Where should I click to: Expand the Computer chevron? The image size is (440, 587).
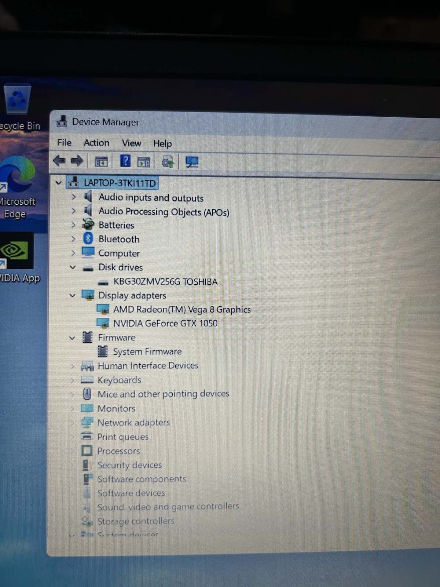pos(73,253)
